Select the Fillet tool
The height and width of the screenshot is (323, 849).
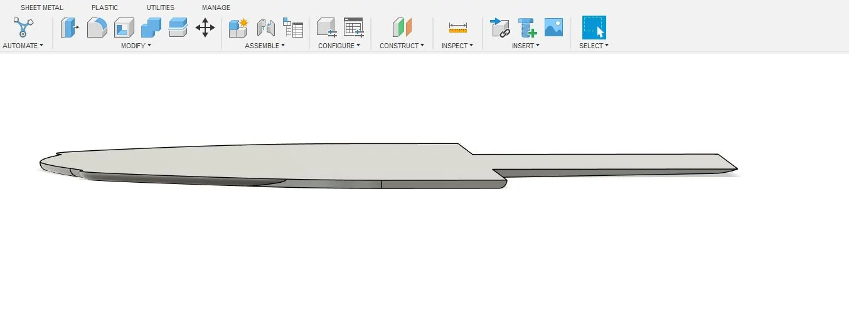pyautogui.click(x=97, y=28)
